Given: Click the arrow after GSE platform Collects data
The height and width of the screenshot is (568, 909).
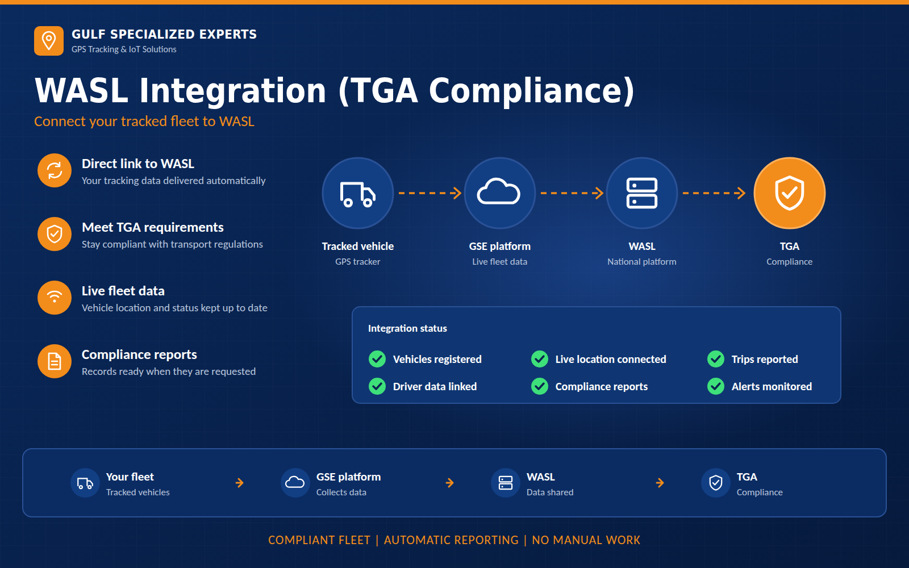Looking at the screenshot, I should pos(450,483).
